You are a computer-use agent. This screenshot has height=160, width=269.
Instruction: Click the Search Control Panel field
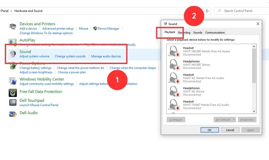click(x=241, y=11)
